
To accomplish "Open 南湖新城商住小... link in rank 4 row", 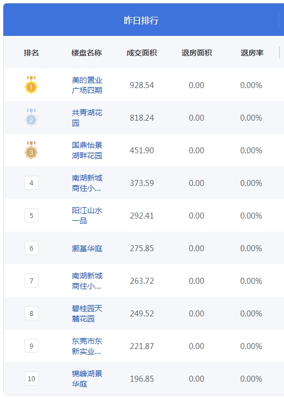I will pos(87,183).
